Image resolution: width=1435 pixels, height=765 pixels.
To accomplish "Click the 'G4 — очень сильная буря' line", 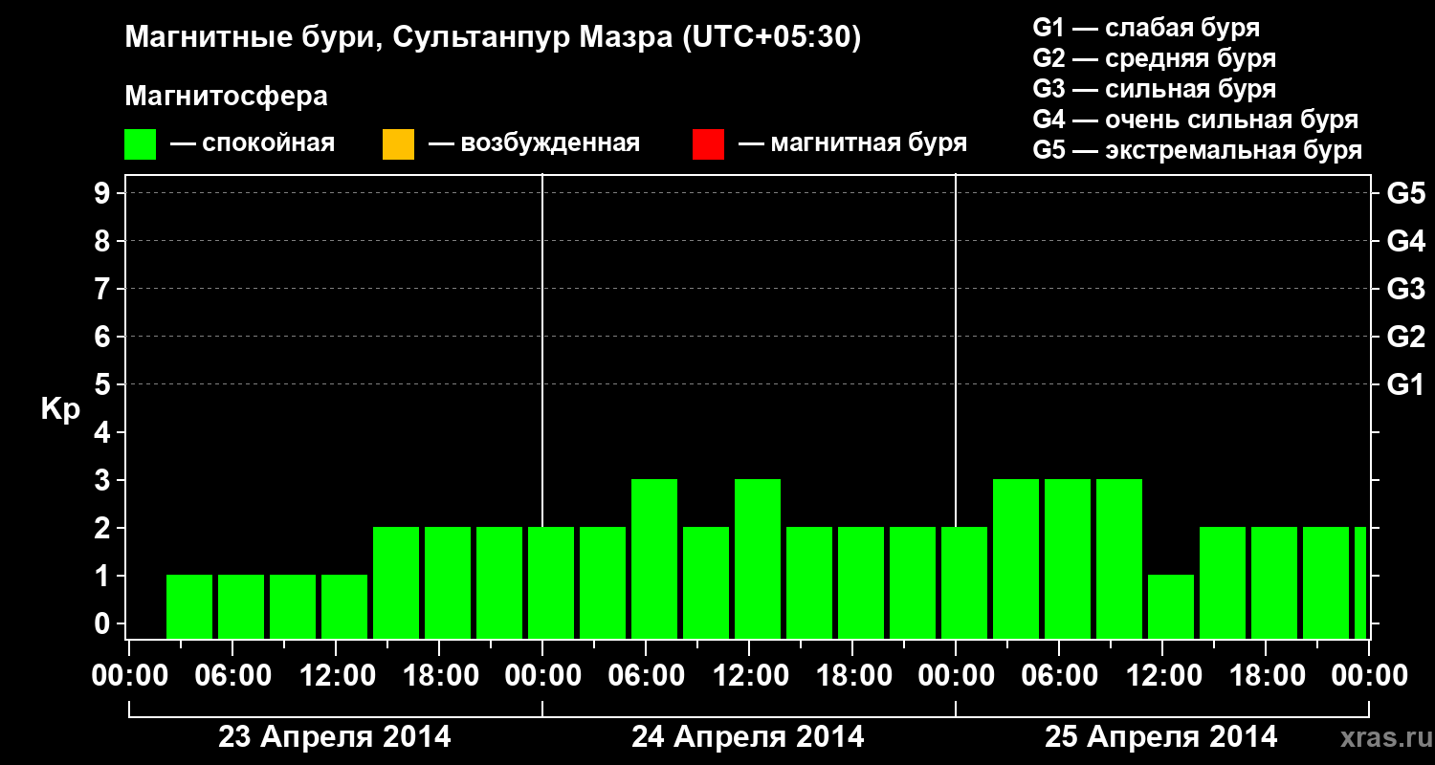I will pyautogui.click(x=1196, y=120).
